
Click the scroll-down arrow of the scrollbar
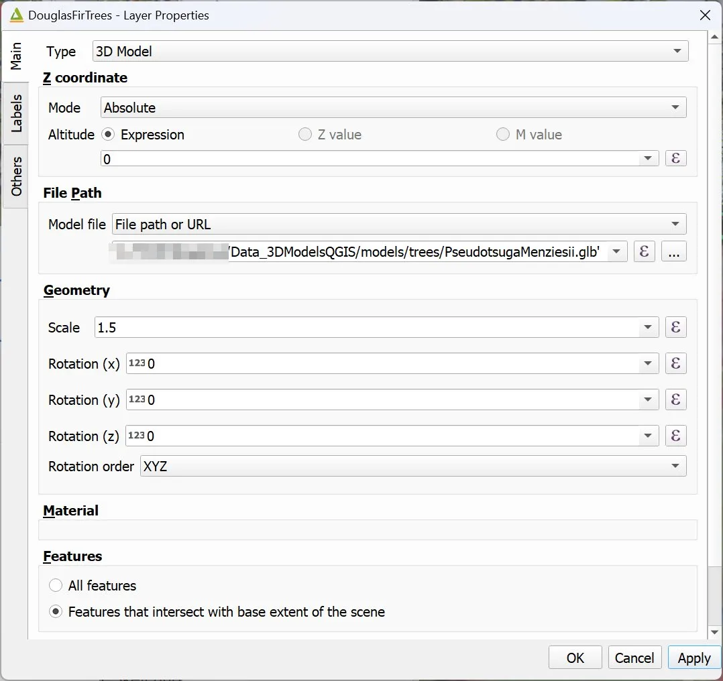(715, 633)
